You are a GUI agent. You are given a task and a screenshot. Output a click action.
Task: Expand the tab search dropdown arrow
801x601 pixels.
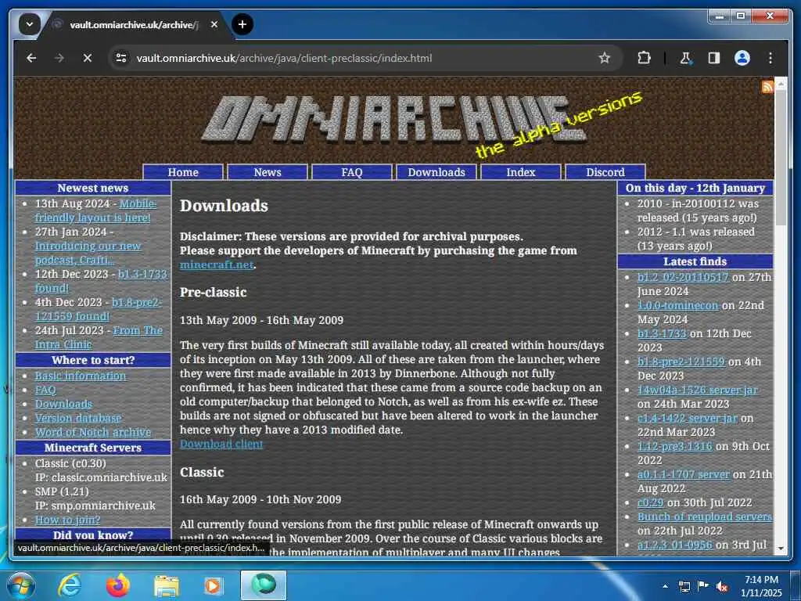(x=29, y=24)
